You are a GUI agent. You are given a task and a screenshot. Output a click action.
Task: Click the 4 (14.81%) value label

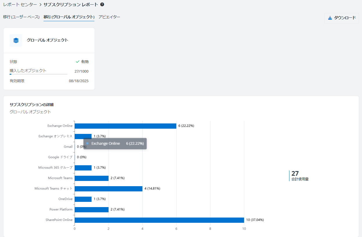pyautogui.click(x=152, y=188)
